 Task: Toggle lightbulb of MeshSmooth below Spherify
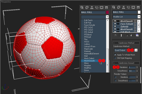(115, 29)
